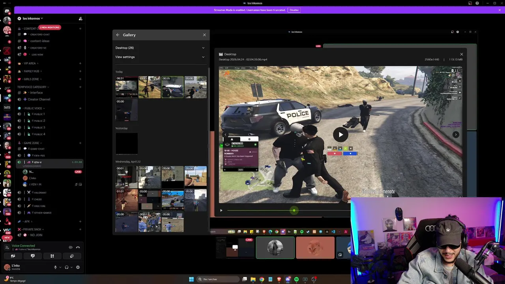Open the microphone input options chevron
This screenshot has height=284, width=505.
point(60,267)
